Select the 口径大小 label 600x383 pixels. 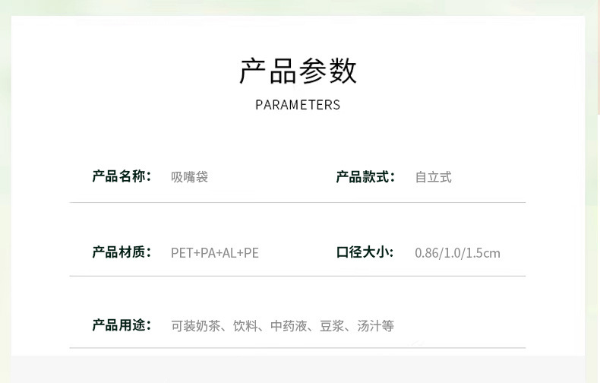pyautogui.click(x=365, y=252)
